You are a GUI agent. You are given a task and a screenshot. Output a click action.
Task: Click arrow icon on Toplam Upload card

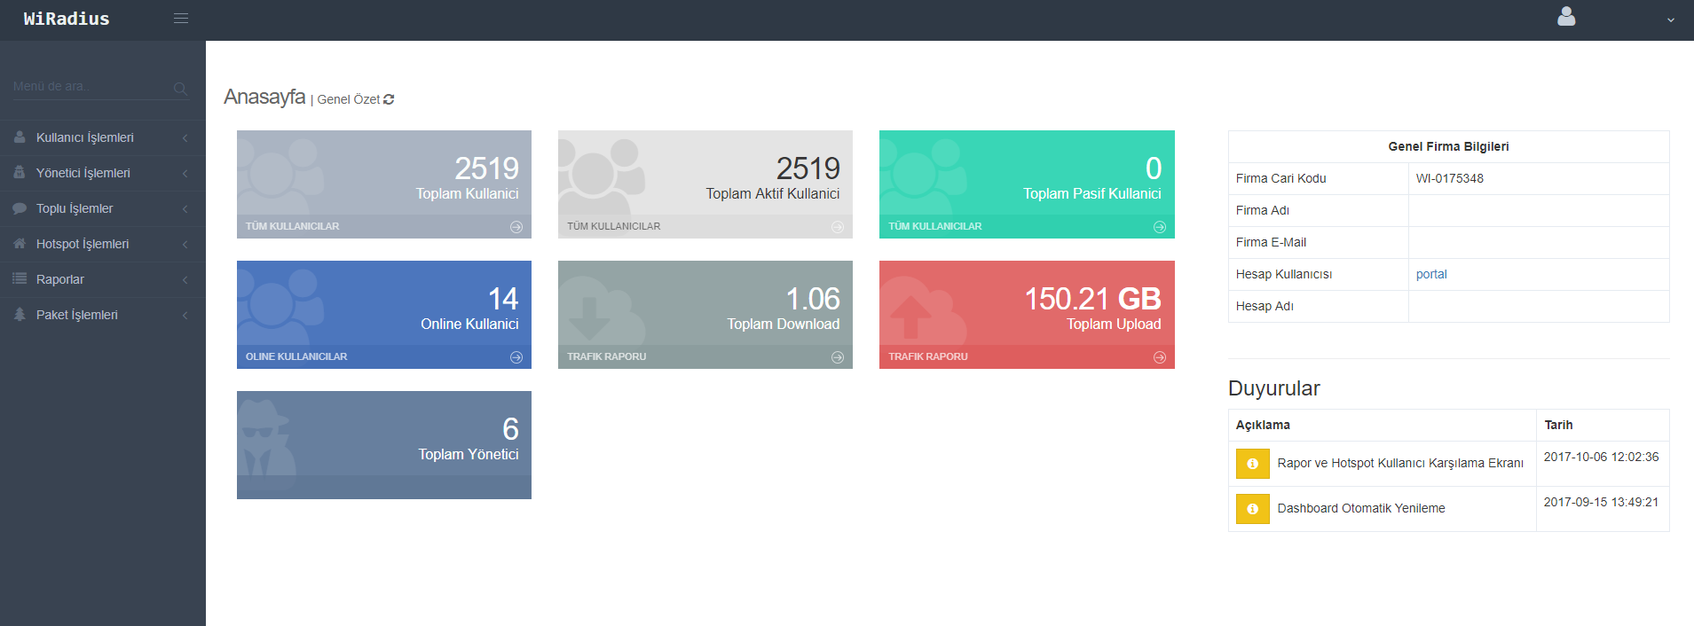coord(1159,357)
